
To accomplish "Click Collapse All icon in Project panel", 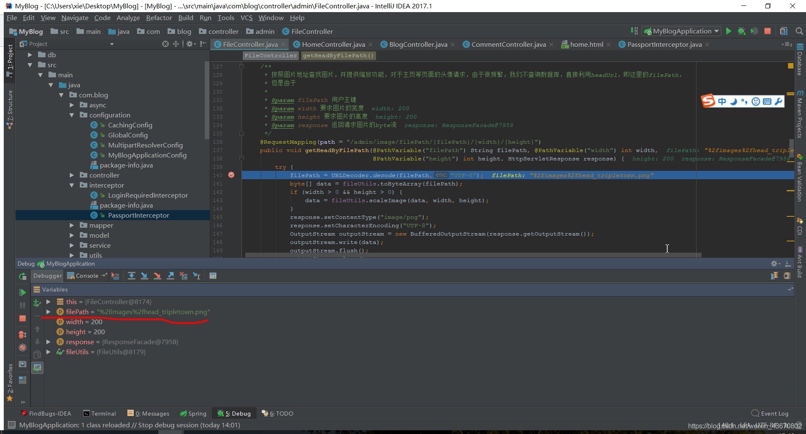I will coord(176,44).
